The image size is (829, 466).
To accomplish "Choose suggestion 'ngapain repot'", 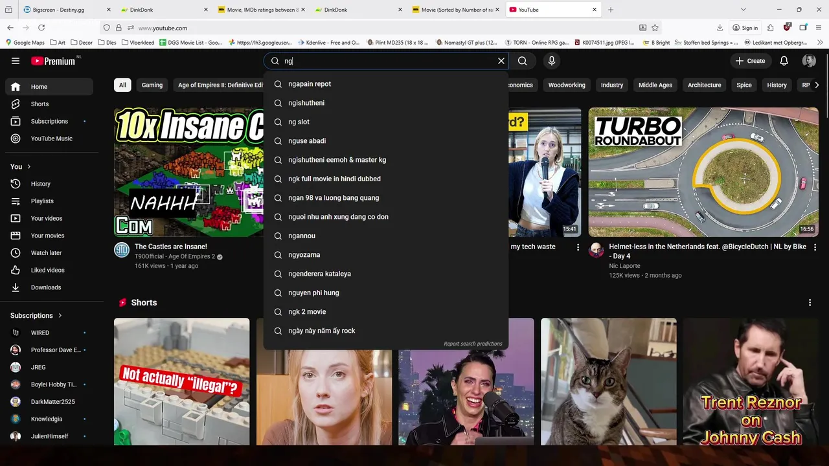I will coord(386,84).
